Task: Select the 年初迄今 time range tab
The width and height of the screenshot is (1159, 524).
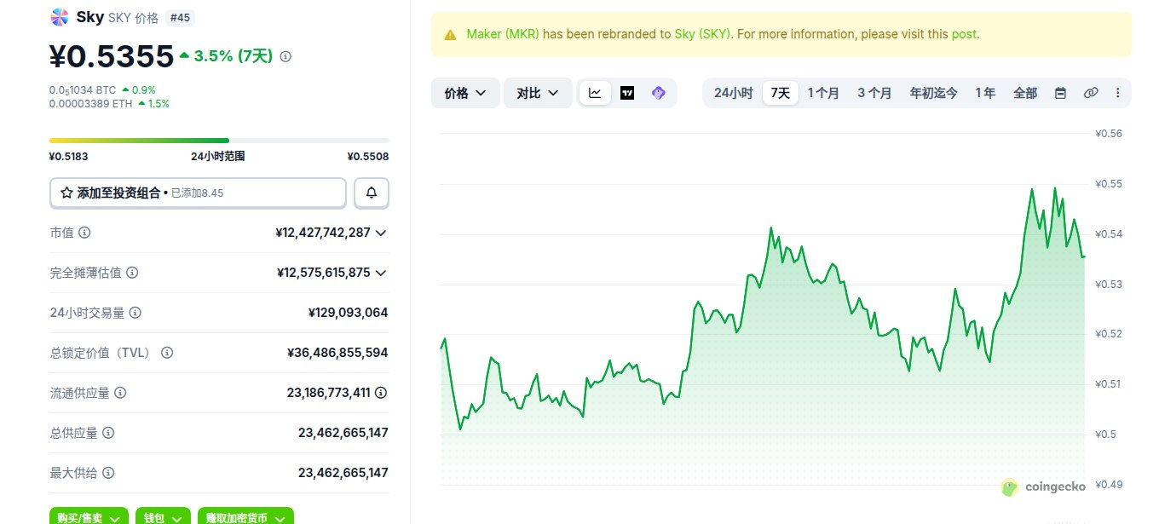Action: tap(933, 93)
